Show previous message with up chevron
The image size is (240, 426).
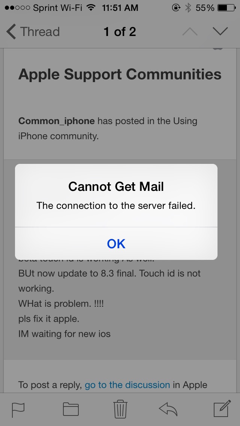tap(190, 31)
